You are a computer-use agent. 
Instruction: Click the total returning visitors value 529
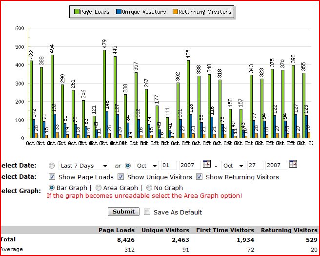pos(312,240)
